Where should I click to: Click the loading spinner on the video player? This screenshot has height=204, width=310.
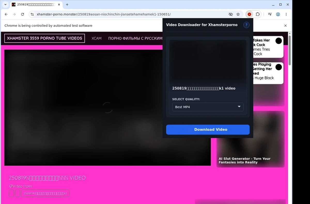107,107
